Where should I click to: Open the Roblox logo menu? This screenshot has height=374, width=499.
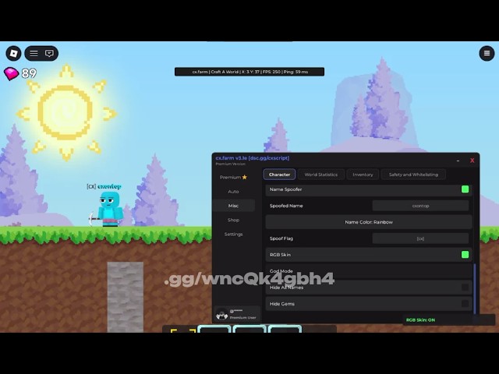point(13,53)
